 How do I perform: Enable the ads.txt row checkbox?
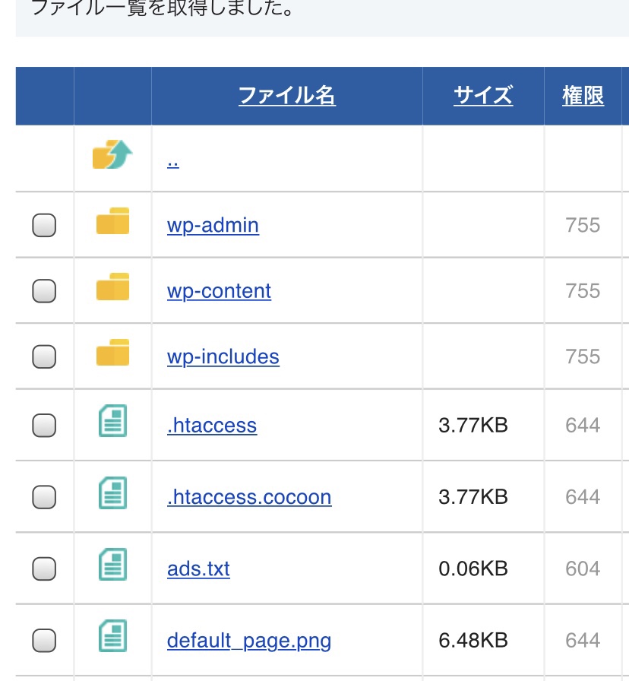(x=44, y=569)
